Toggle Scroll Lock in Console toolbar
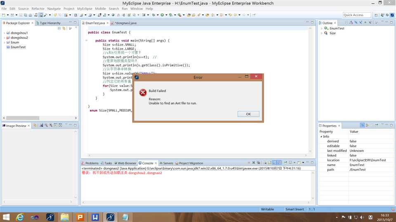 (269, 163)
